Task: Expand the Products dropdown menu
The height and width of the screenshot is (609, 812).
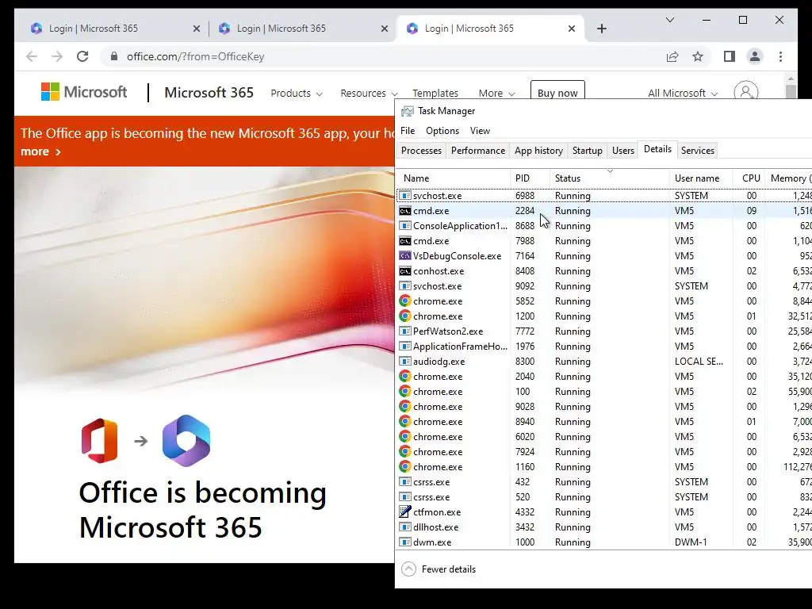Action: click(x=297, y=94)
